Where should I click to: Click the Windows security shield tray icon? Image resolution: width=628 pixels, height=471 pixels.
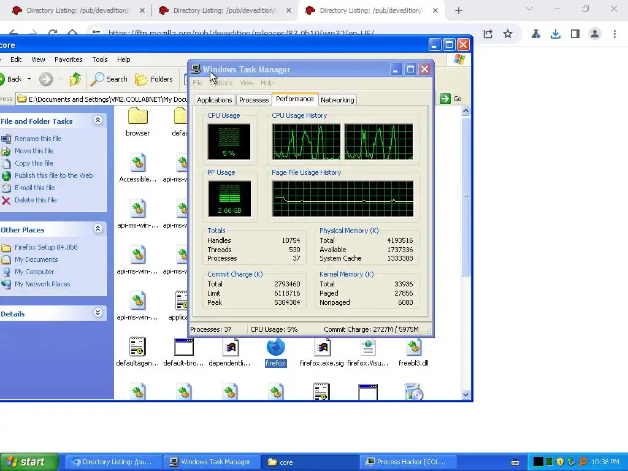pyautogui.click(x=560, y=462)
